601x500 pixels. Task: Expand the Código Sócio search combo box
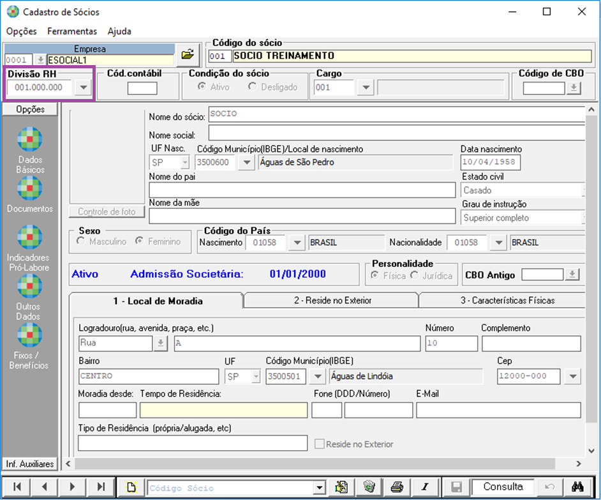click(x=319, y=488)
